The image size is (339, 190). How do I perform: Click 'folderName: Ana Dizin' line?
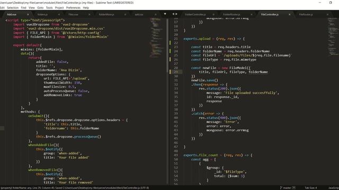pyautogui.click(x=59, y=70)
